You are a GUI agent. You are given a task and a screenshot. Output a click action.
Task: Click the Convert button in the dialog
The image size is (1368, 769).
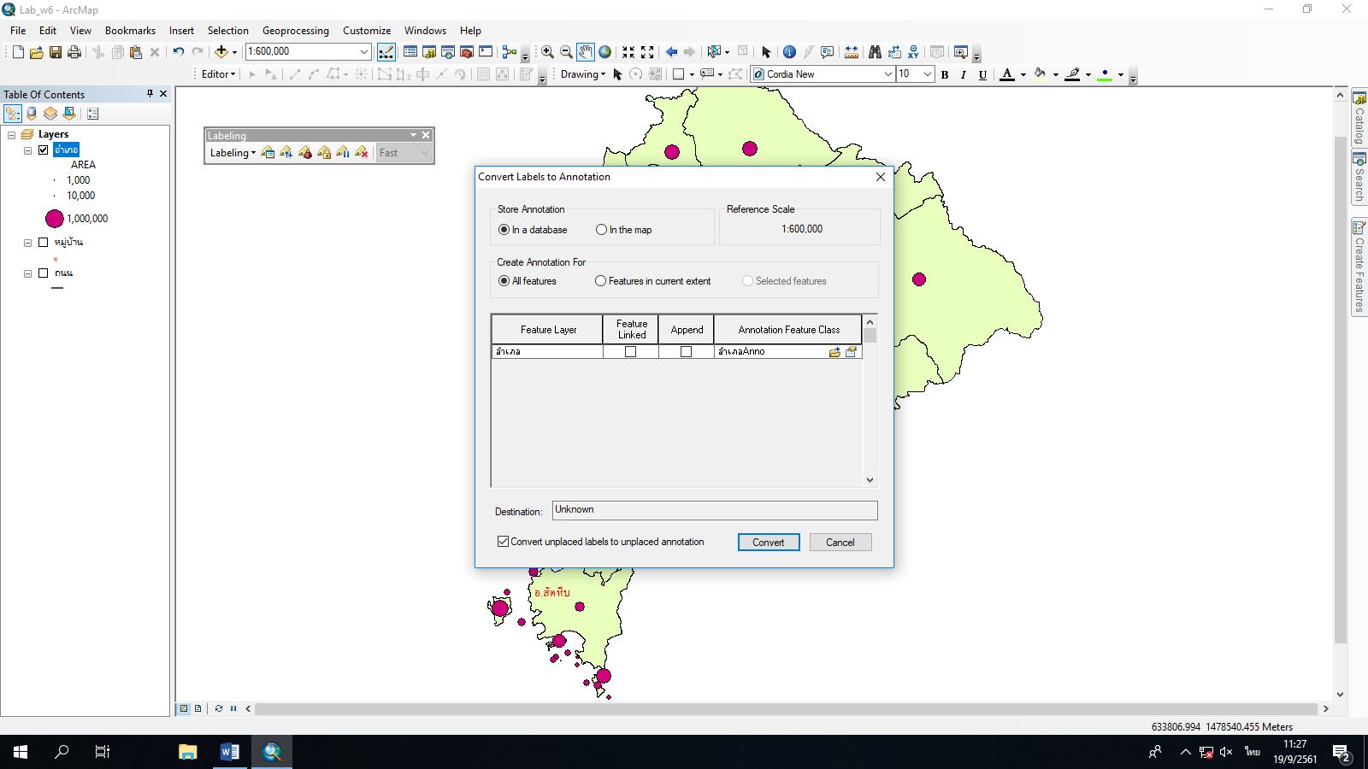[x=768, y=542]
